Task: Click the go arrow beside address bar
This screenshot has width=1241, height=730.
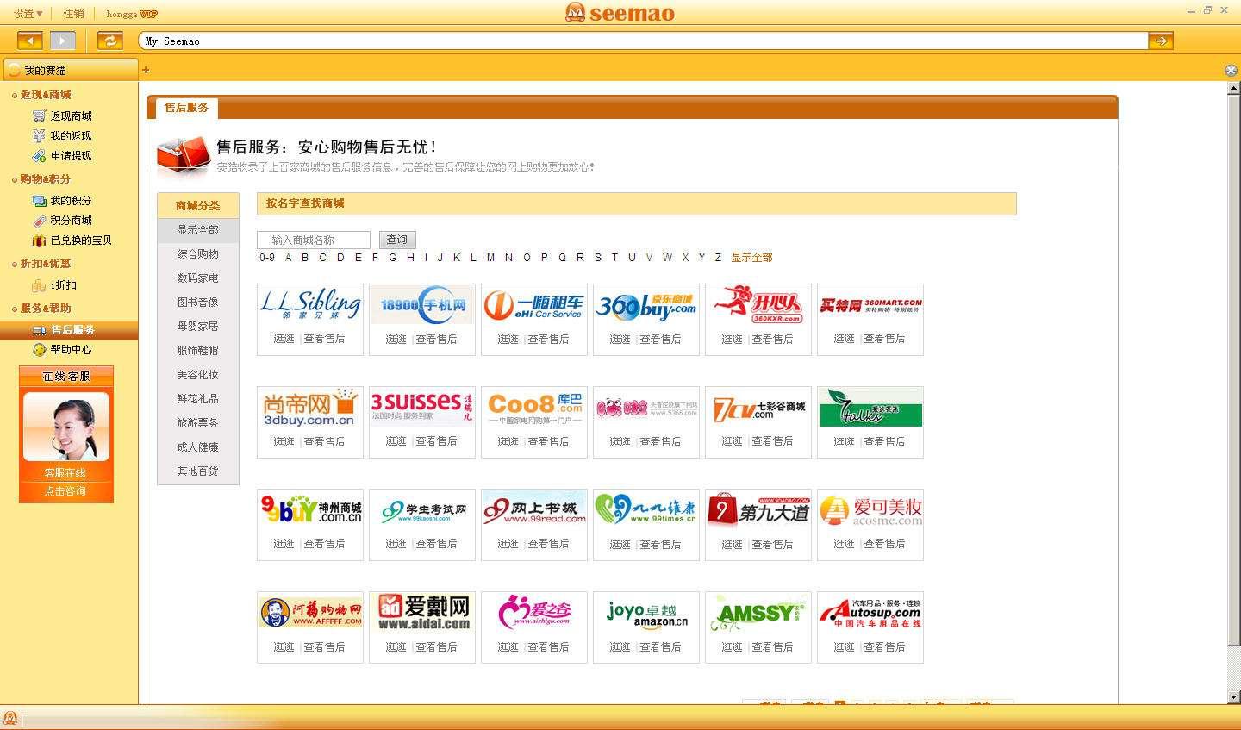Action: coord(1160,41)
